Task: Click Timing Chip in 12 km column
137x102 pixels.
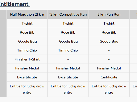Action: click(68, 50)
